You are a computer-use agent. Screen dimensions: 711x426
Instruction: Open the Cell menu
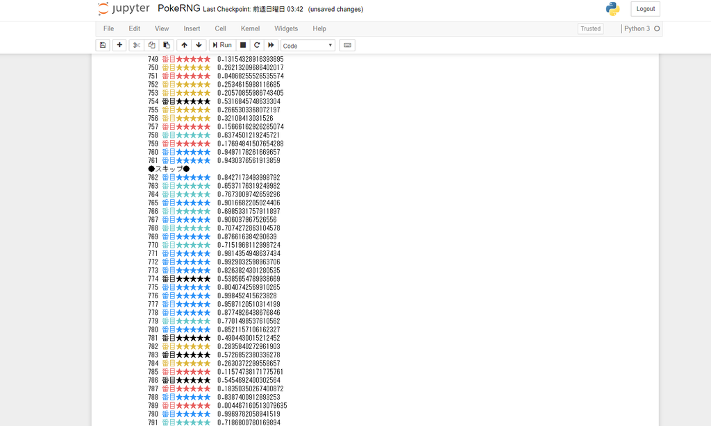[220, 28]
